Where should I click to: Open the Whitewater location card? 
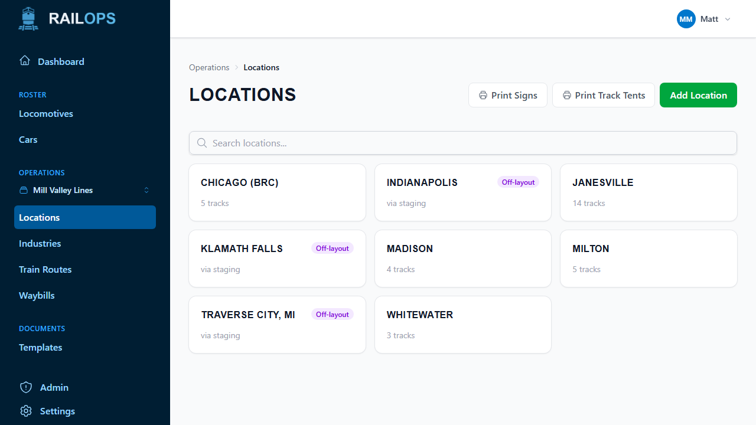(463, 325)
